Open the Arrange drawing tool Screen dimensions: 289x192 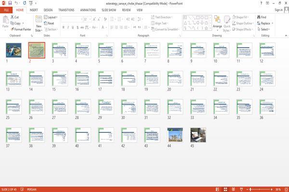217,24
